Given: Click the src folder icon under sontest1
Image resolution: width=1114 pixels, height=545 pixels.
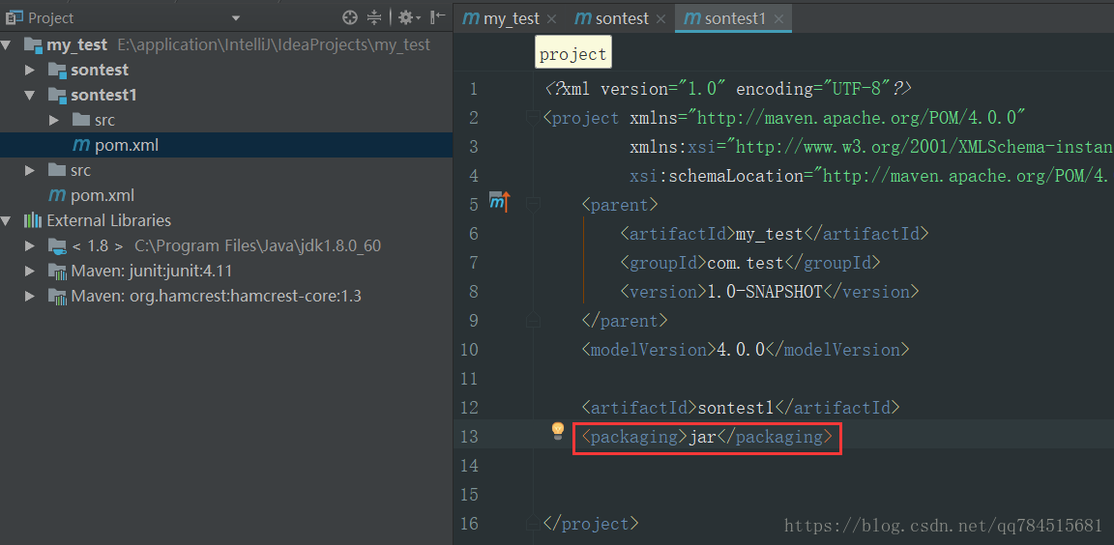Looking at the screenshot, I should 81,119.
